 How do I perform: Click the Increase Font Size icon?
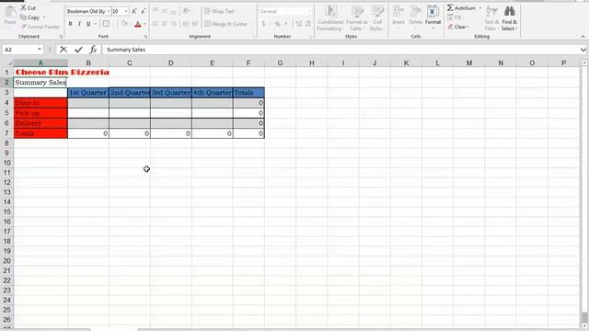point(134,11)
